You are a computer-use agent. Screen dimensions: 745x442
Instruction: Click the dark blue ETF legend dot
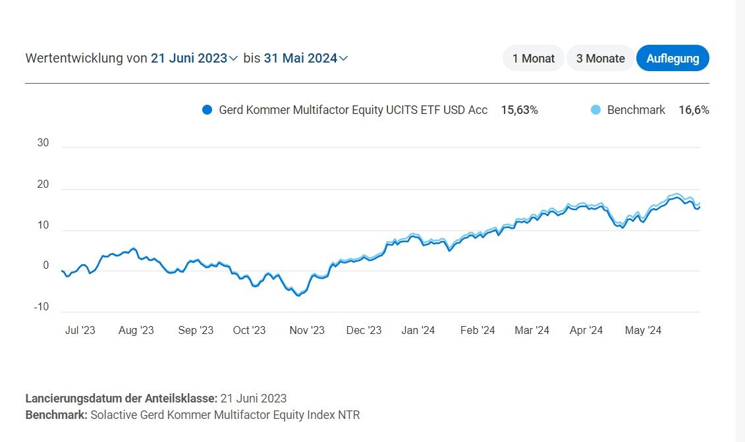(x=207, y=110)
